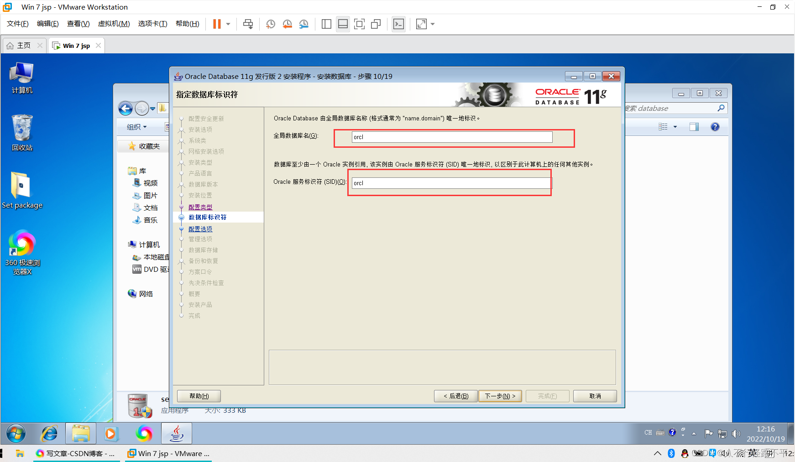Open the view options dropdown arrow in Explorer

[x=675, y=127]
